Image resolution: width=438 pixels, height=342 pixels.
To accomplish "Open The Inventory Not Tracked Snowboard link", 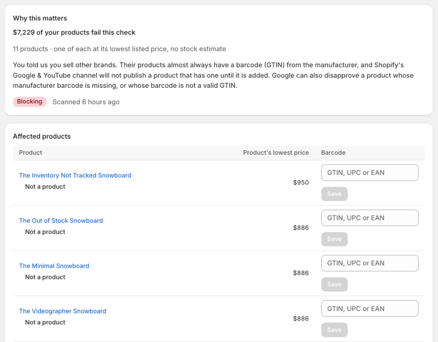I will click(75, 175).
